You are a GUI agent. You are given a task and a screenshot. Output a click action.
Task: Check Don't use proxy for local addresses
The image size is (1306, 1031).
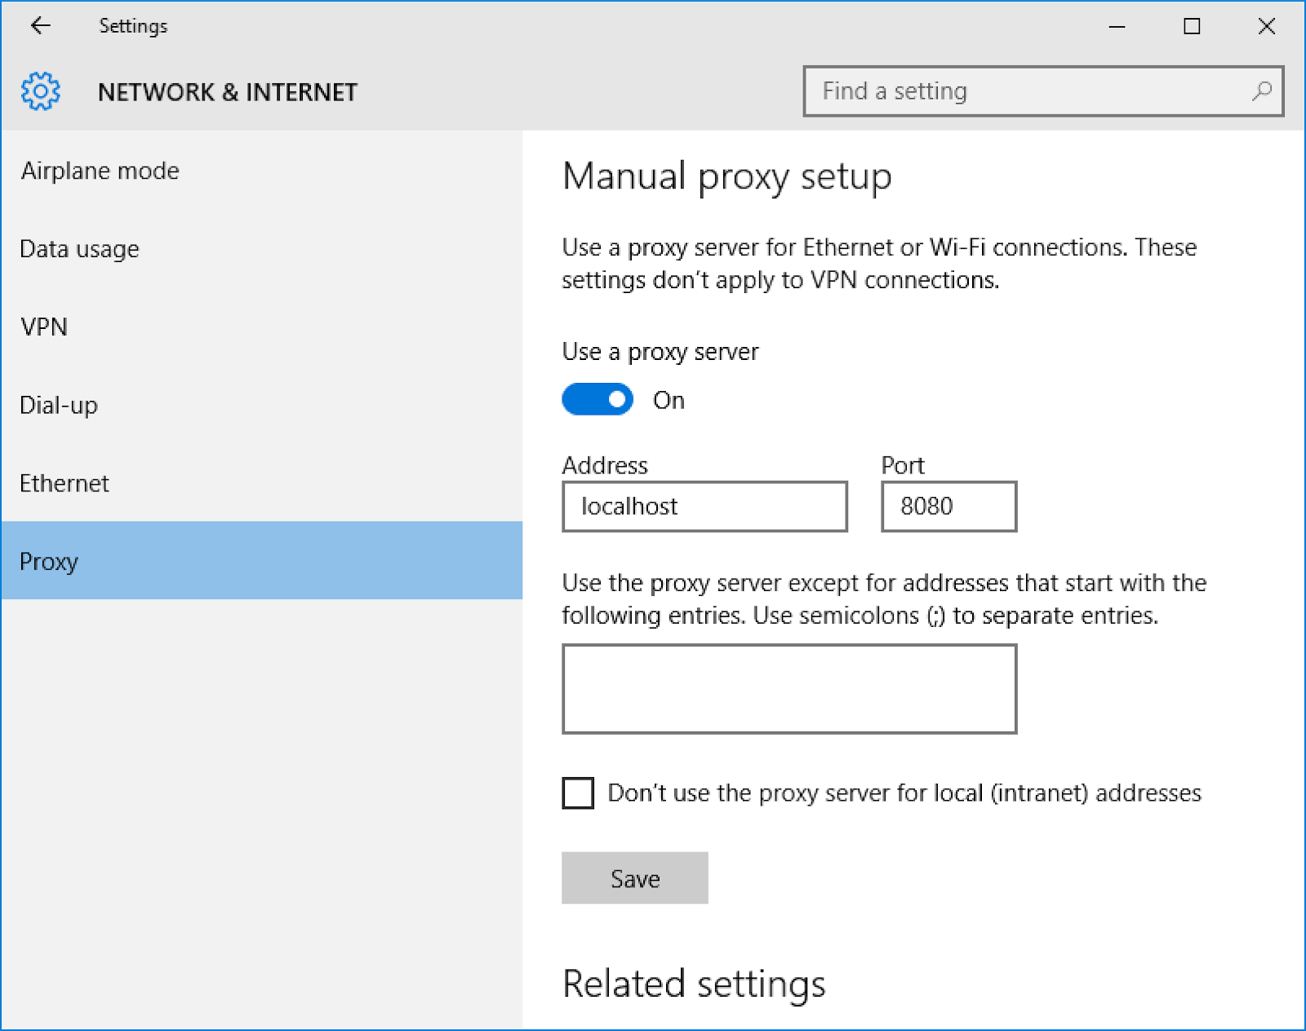coord(578,793)
